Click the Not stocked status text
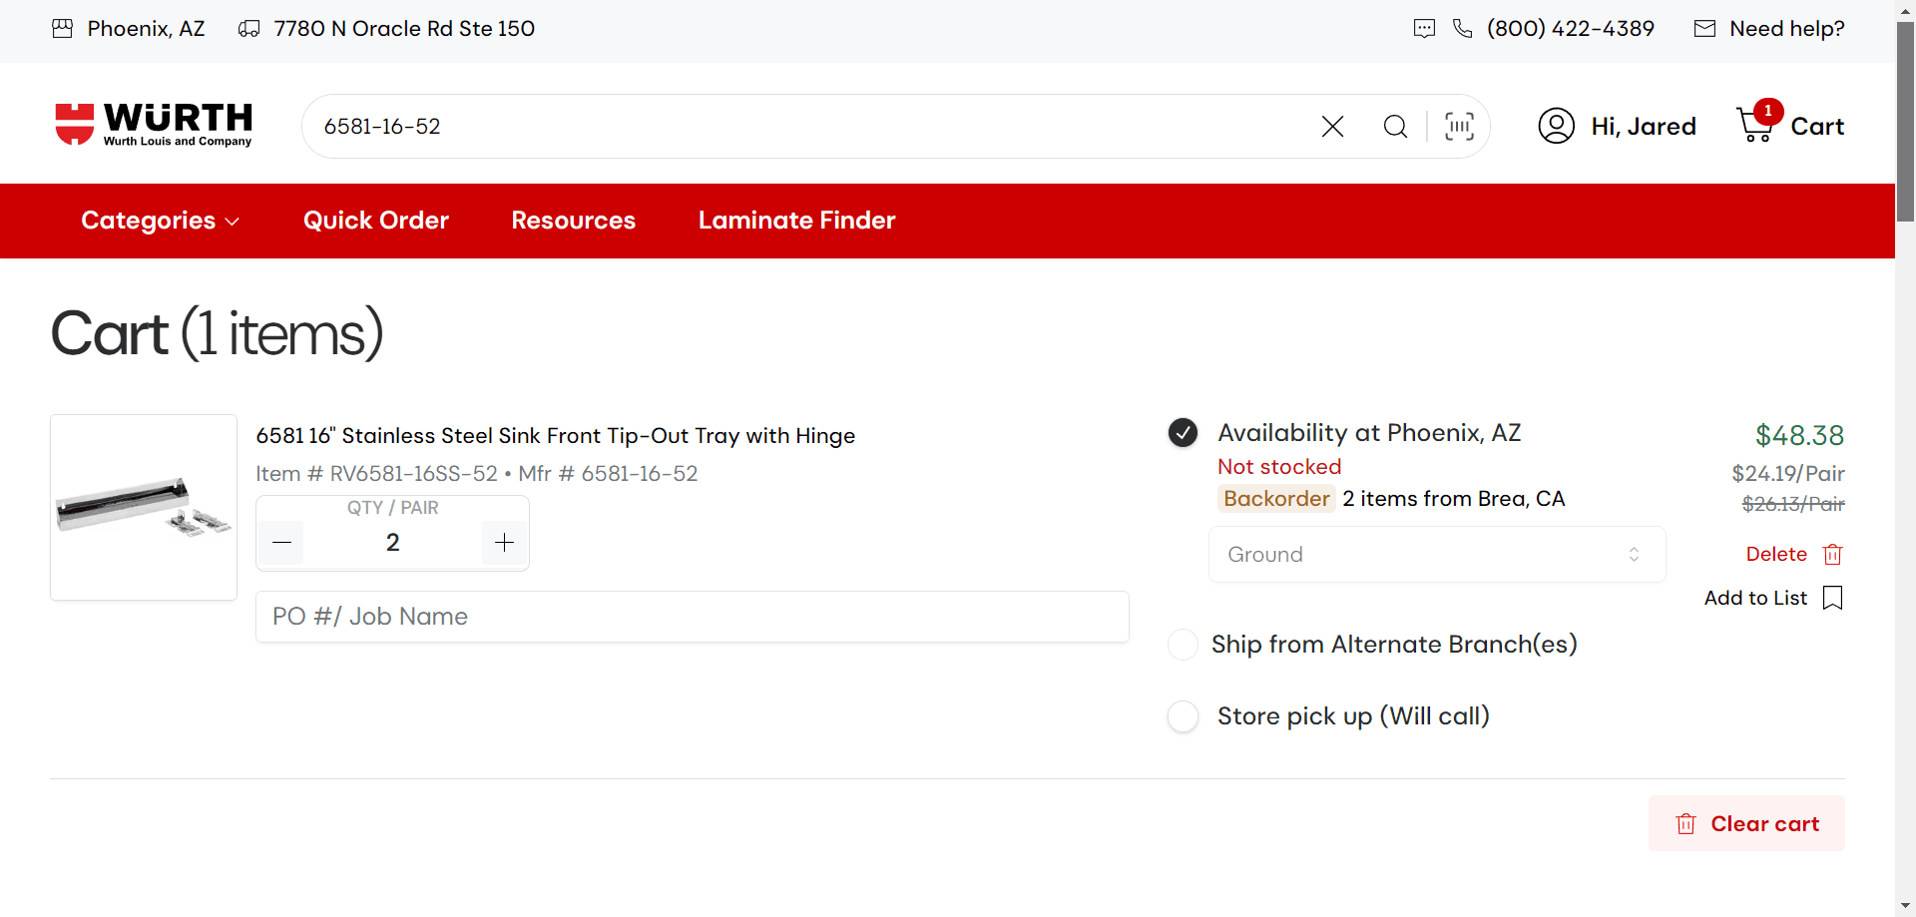 click(x=1279, y=467)
